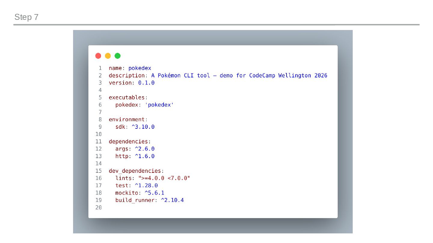Click the 'description' key
This screenshot has width=433, height=243.
(127, 75)
